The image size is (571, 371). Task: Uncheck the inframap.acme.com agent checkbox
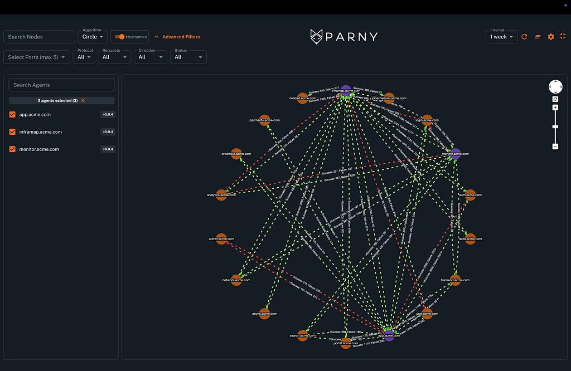(12, 131)
